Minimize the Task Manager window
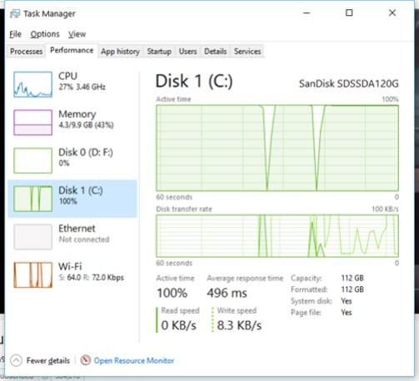 (x=307, y=12)
